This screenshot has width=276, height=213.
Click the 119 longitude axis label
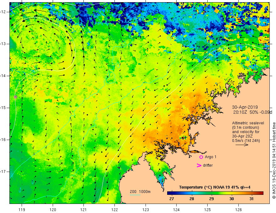click(x=22, y=210)
